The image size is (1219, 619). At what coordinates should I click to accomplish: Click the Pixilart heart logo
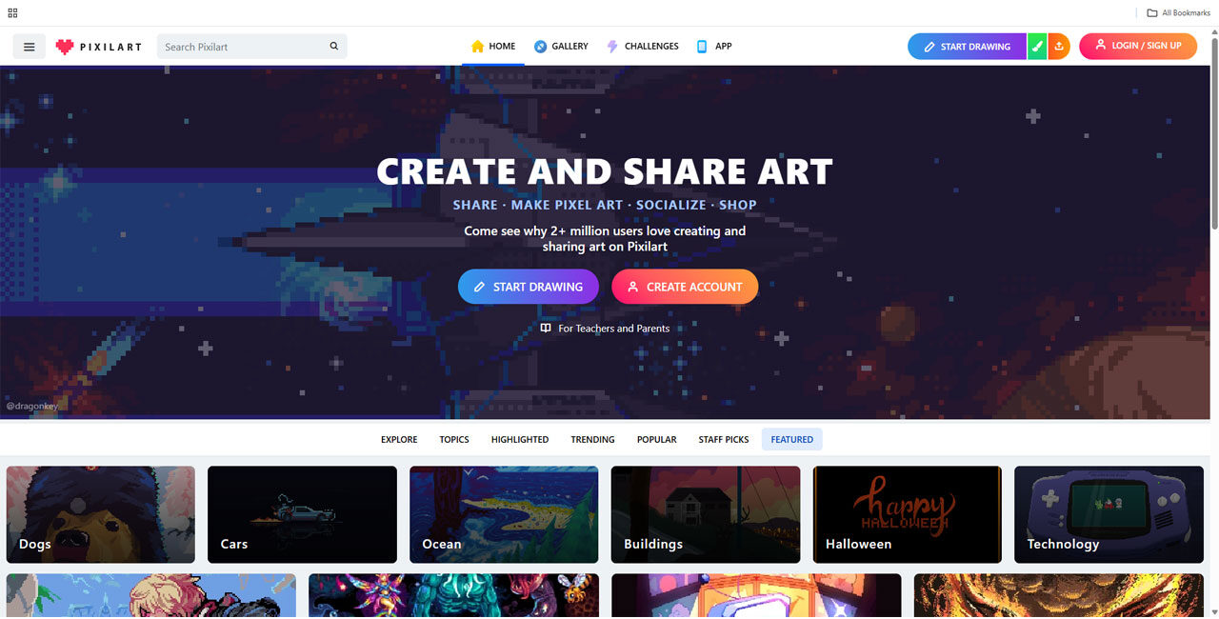(x=65, y=47)
